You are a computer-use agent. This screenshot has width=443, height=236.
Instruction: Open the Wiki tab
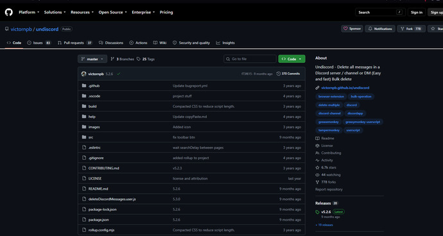click(160, 43)
